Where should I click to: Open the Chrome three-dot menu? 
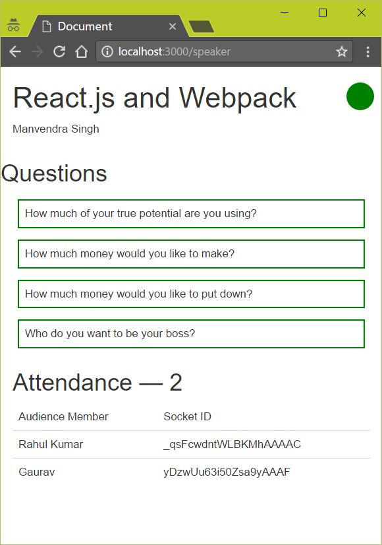(368, 51)
